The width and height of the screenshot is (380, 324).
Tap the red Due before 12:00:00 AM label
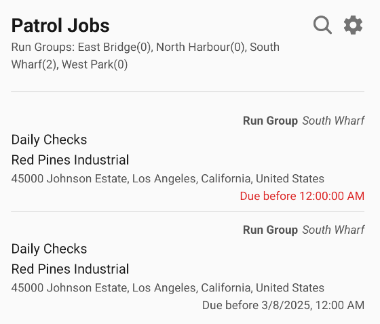pos(302,196)
